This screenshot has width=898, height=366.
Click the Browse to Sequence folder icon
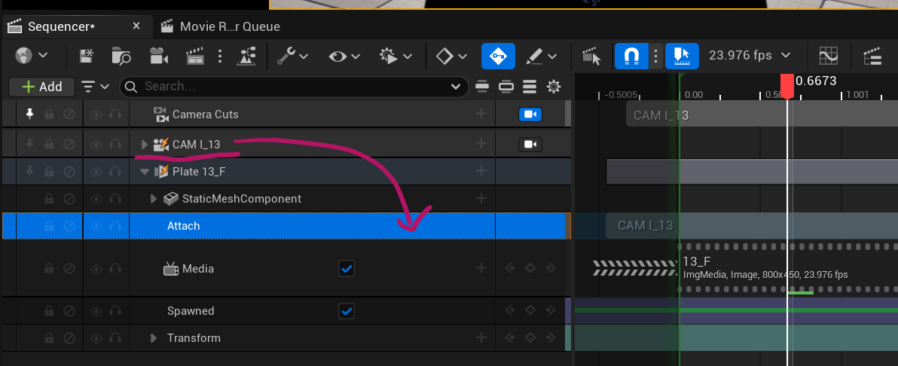tap(121, 56)
